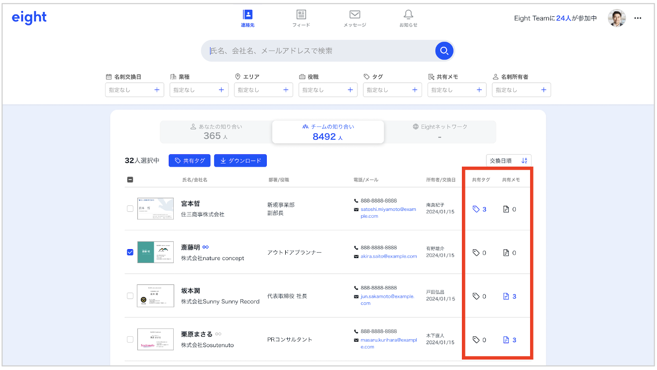Open the 交換日順 sort dropdown

pyautogui.click(x=508, y=161)
